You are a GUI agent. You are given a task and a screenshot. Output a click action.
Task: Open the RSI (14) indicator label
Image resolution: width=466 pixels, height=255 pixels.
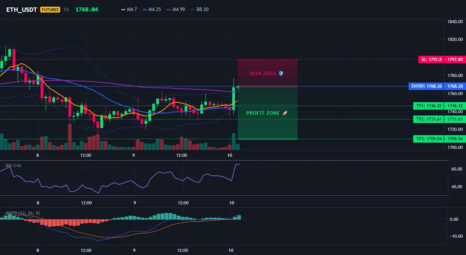13,165
